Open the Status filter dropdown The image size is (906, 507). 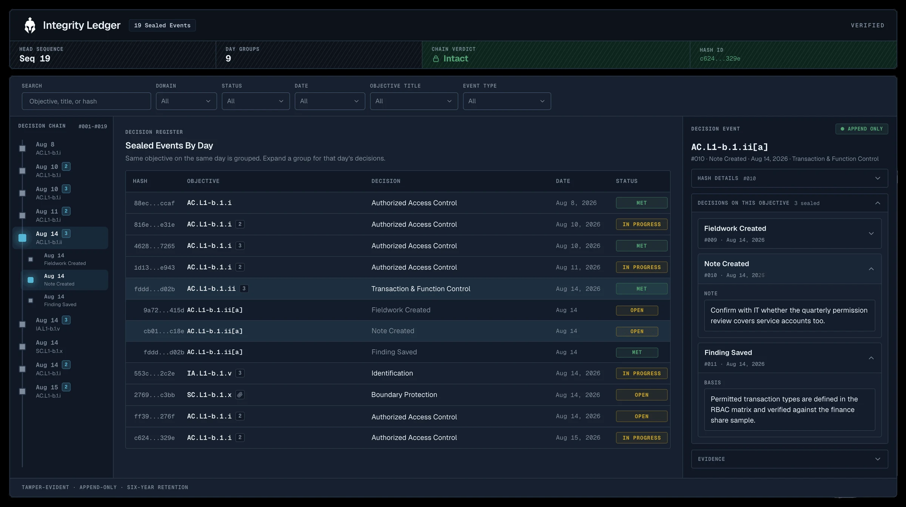pyautogui.click(x=256, y=101)
